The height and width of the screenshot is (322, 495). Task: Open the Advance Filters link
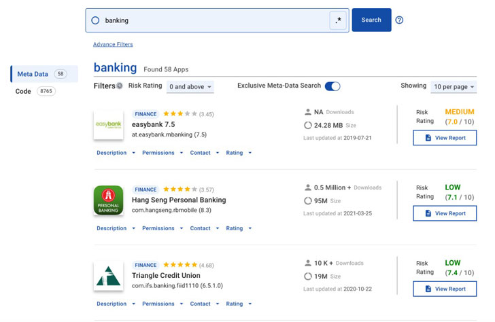coord(113,44)
